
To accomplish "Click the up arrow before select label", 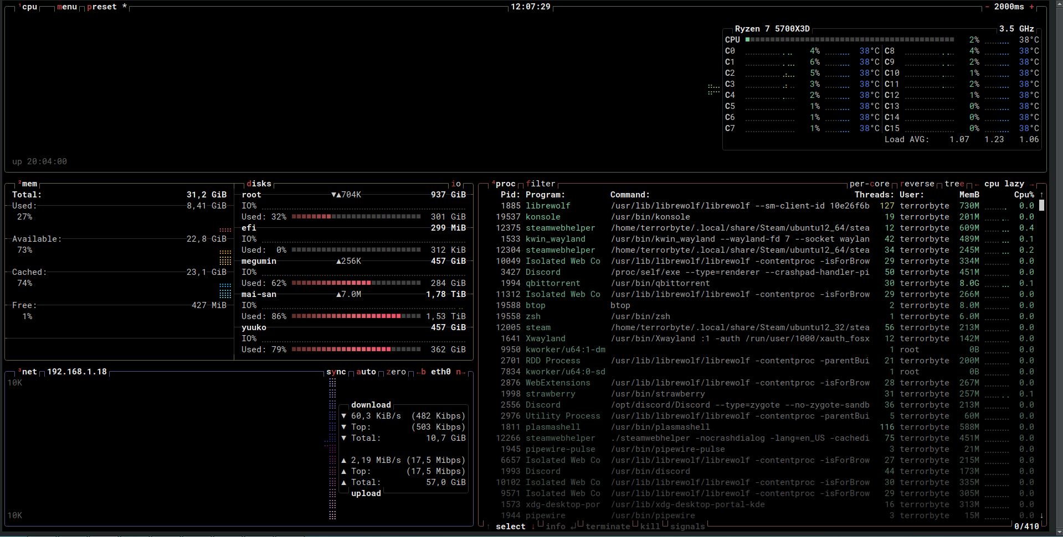I will [488, 526].
